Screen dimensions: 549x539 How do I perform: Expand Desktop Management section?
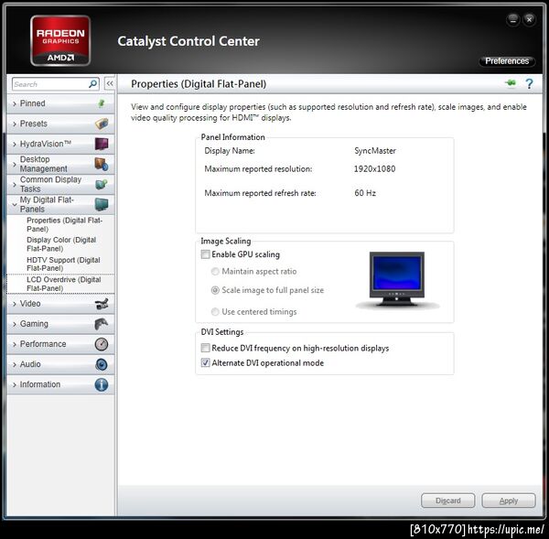coord(60,164)
